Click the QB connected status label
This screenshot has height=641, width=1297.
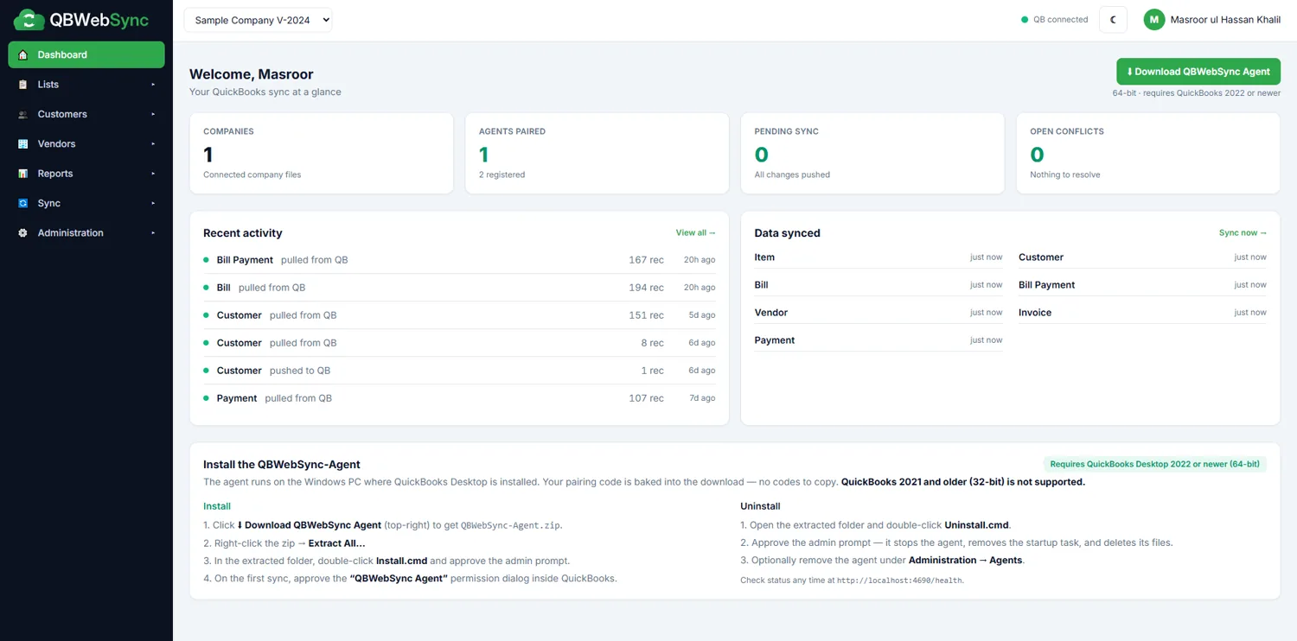point(1060,20)
